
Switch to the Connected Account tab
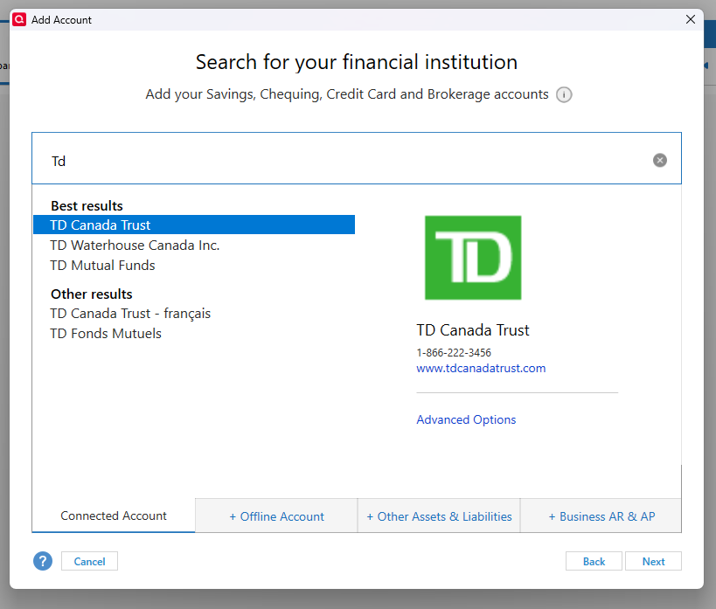pyautogui.click(x=114, y=516)
